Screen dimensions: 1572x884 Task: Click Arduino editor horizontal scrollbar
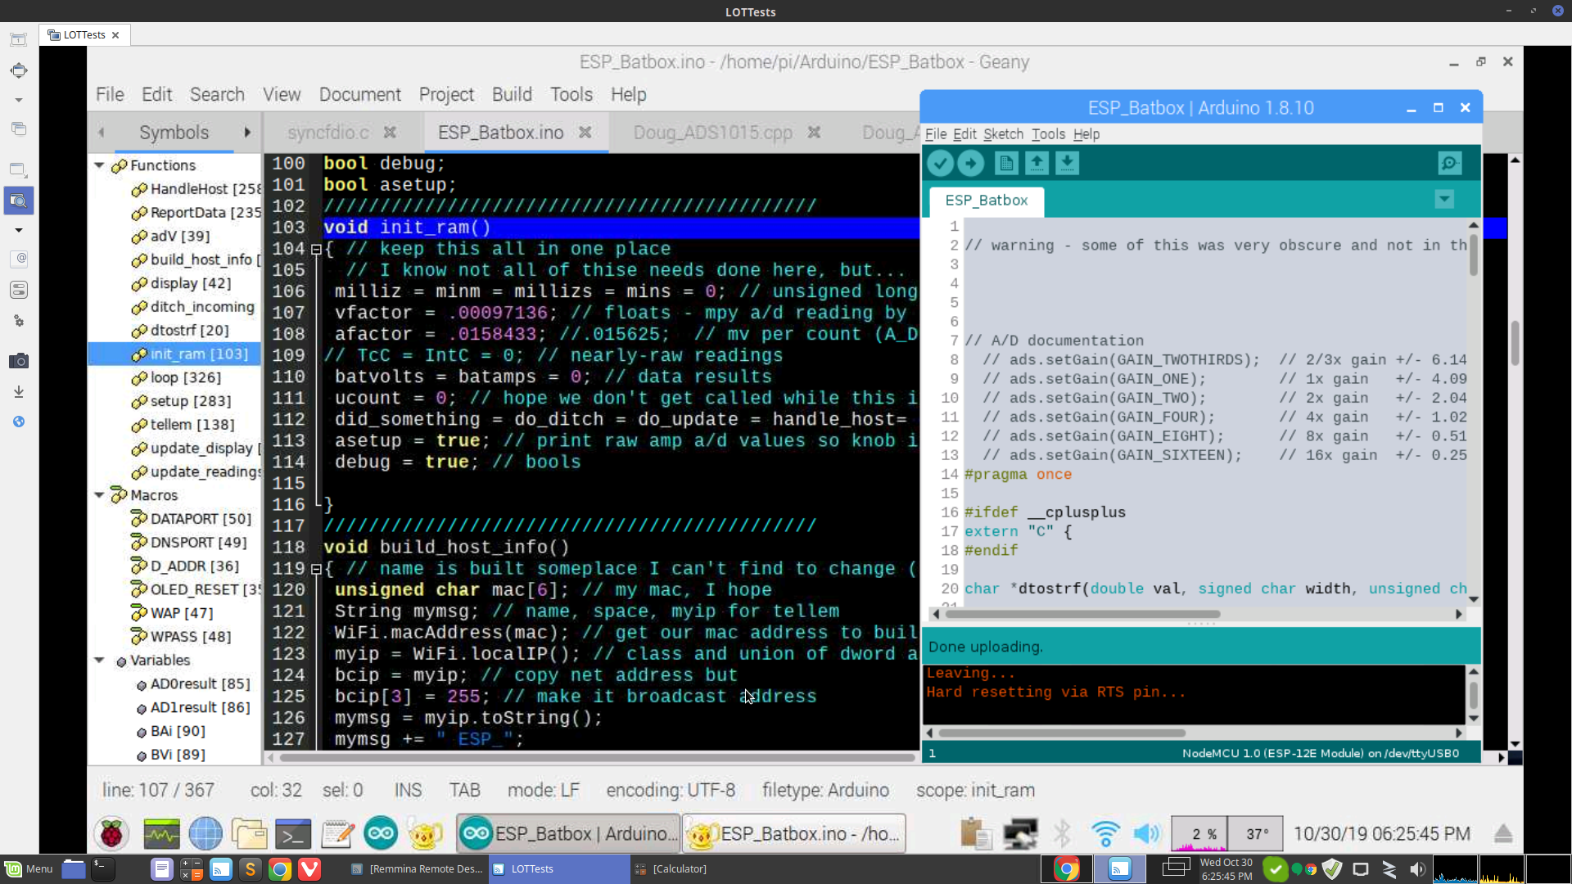click(1082, 614)
